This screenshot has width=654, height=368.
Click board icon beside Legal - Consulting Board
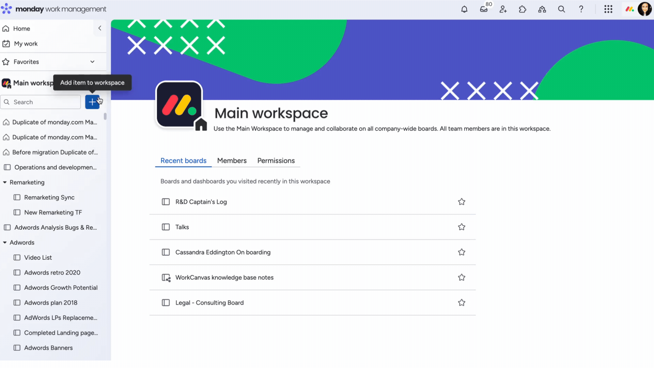pos(166,303)
